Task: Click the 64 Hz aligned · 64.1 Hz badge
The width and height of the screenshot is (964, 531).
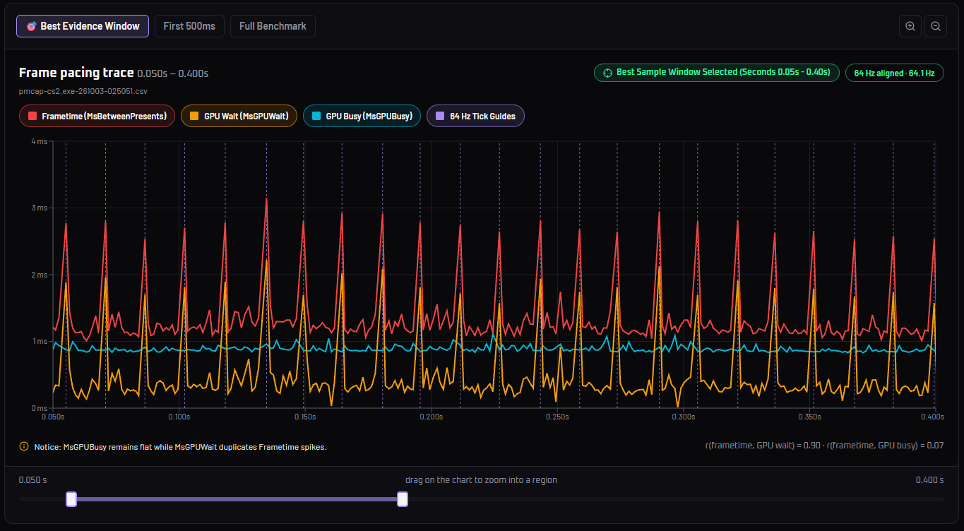Action: tap(895, 73)
